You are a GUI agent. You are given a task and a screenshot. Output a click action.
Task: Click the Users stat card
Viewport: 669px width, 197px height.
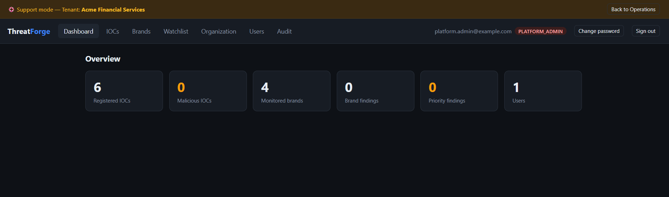(x=543, y=91)
